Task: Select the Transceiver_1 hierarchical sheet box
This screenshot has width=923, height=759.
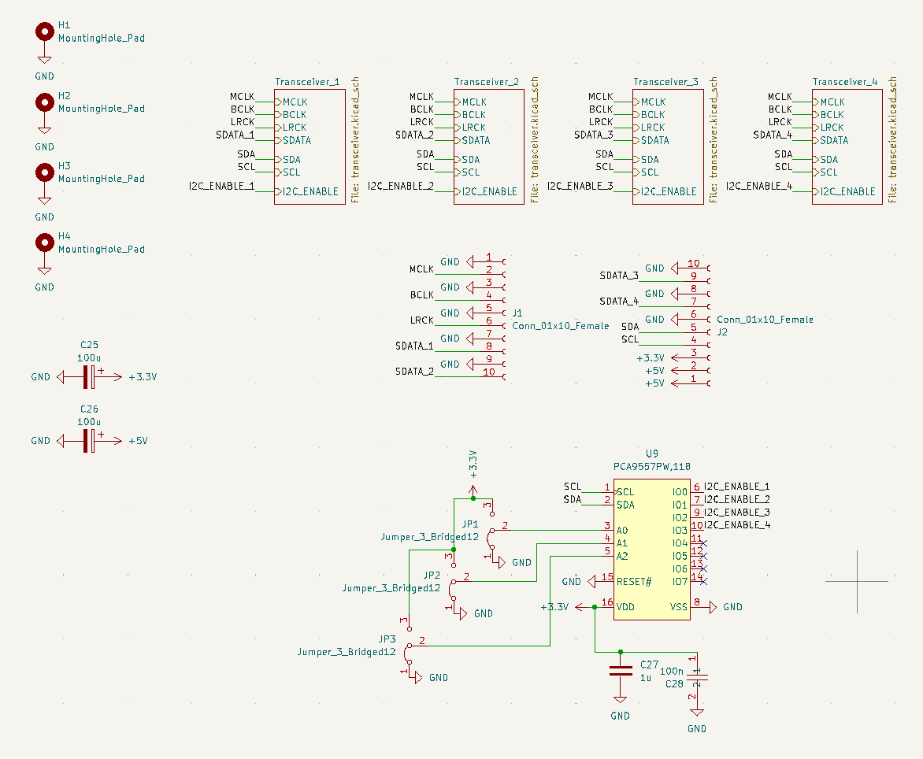Action: [x=310, y=147]
